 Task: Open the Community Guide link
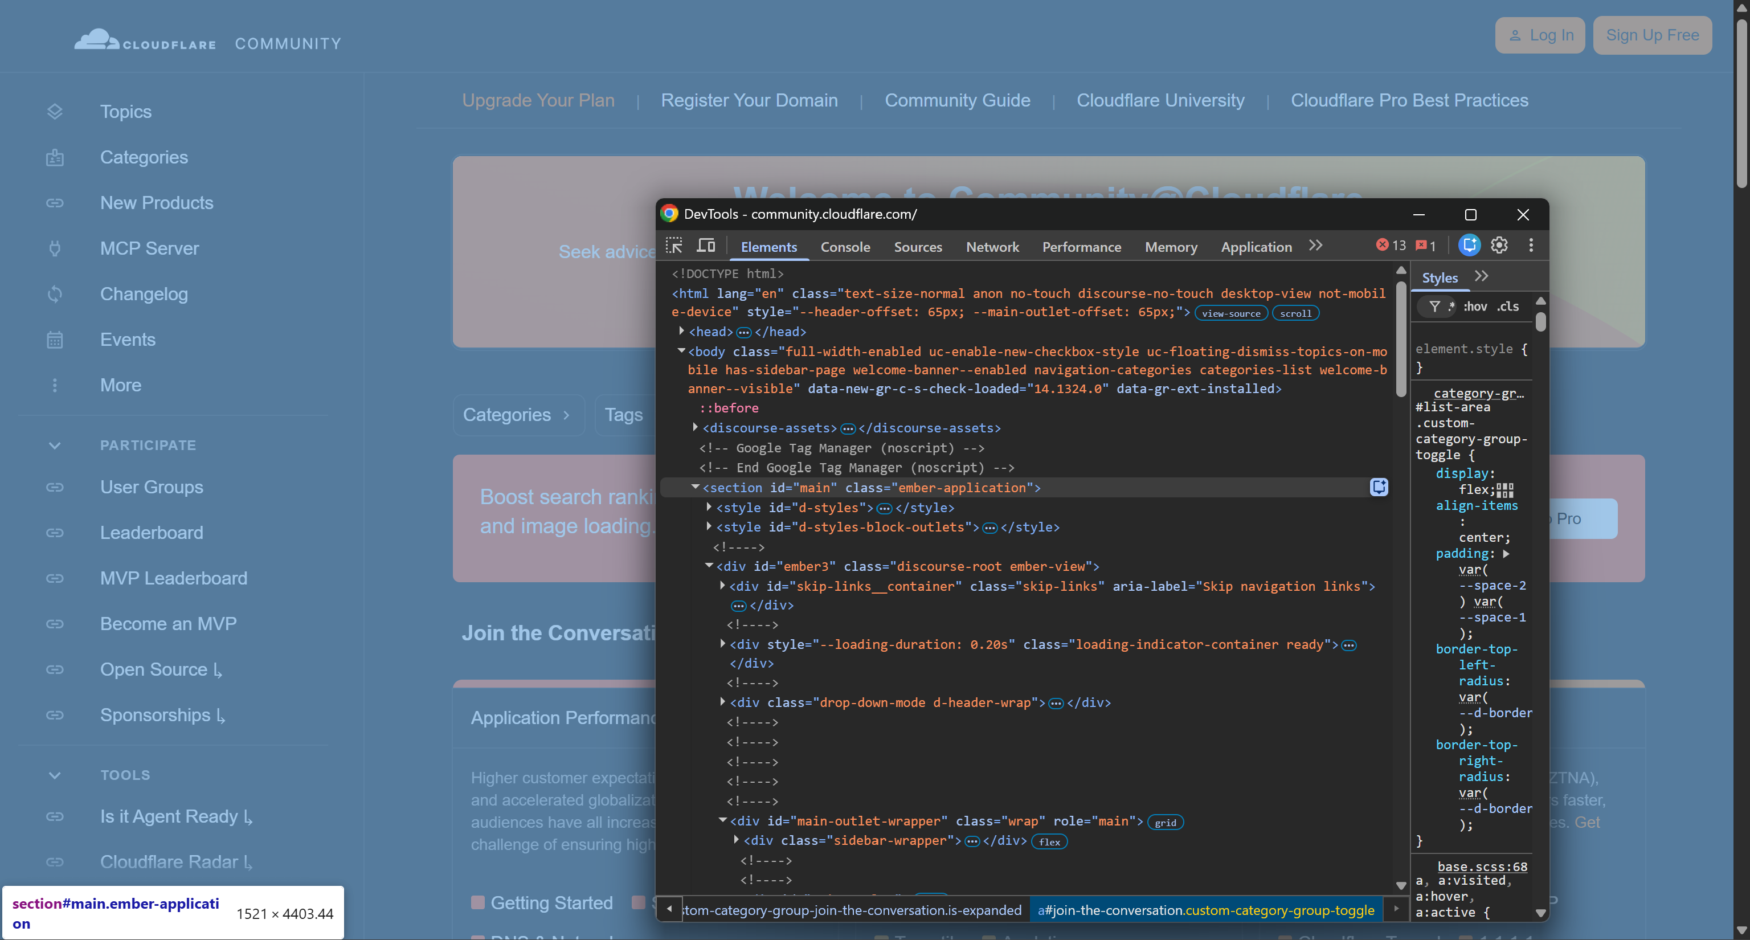pyautogui.click(x=957, y=100)
